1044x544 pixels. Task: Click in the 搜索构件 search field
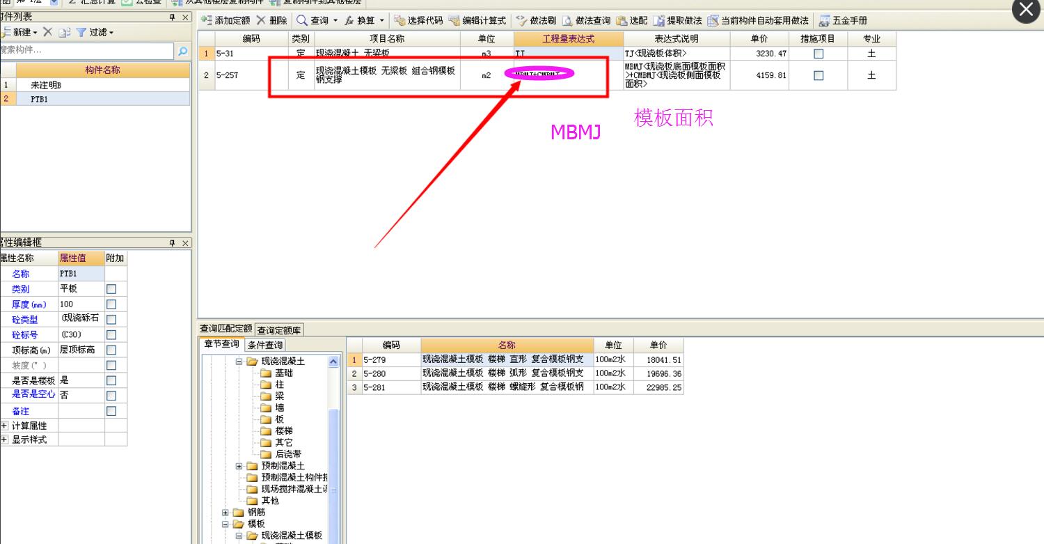(x=86, y=51)
